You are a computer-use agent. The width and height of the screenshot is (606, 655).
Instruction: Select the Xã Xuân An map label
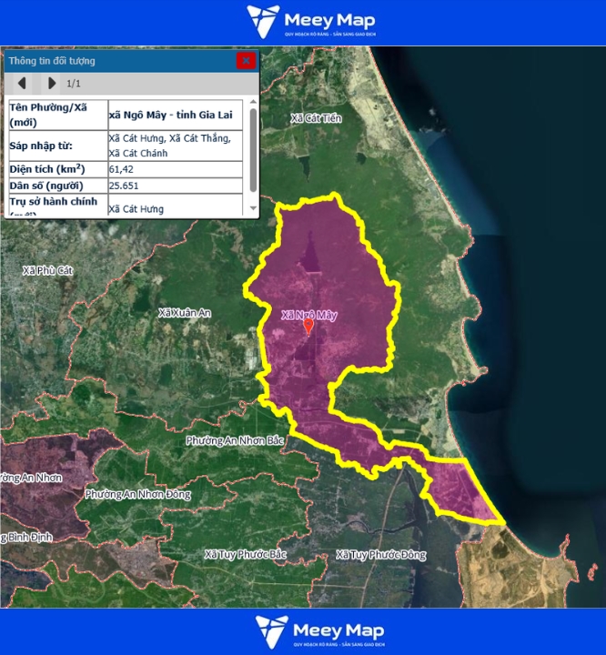pos(185,313)
